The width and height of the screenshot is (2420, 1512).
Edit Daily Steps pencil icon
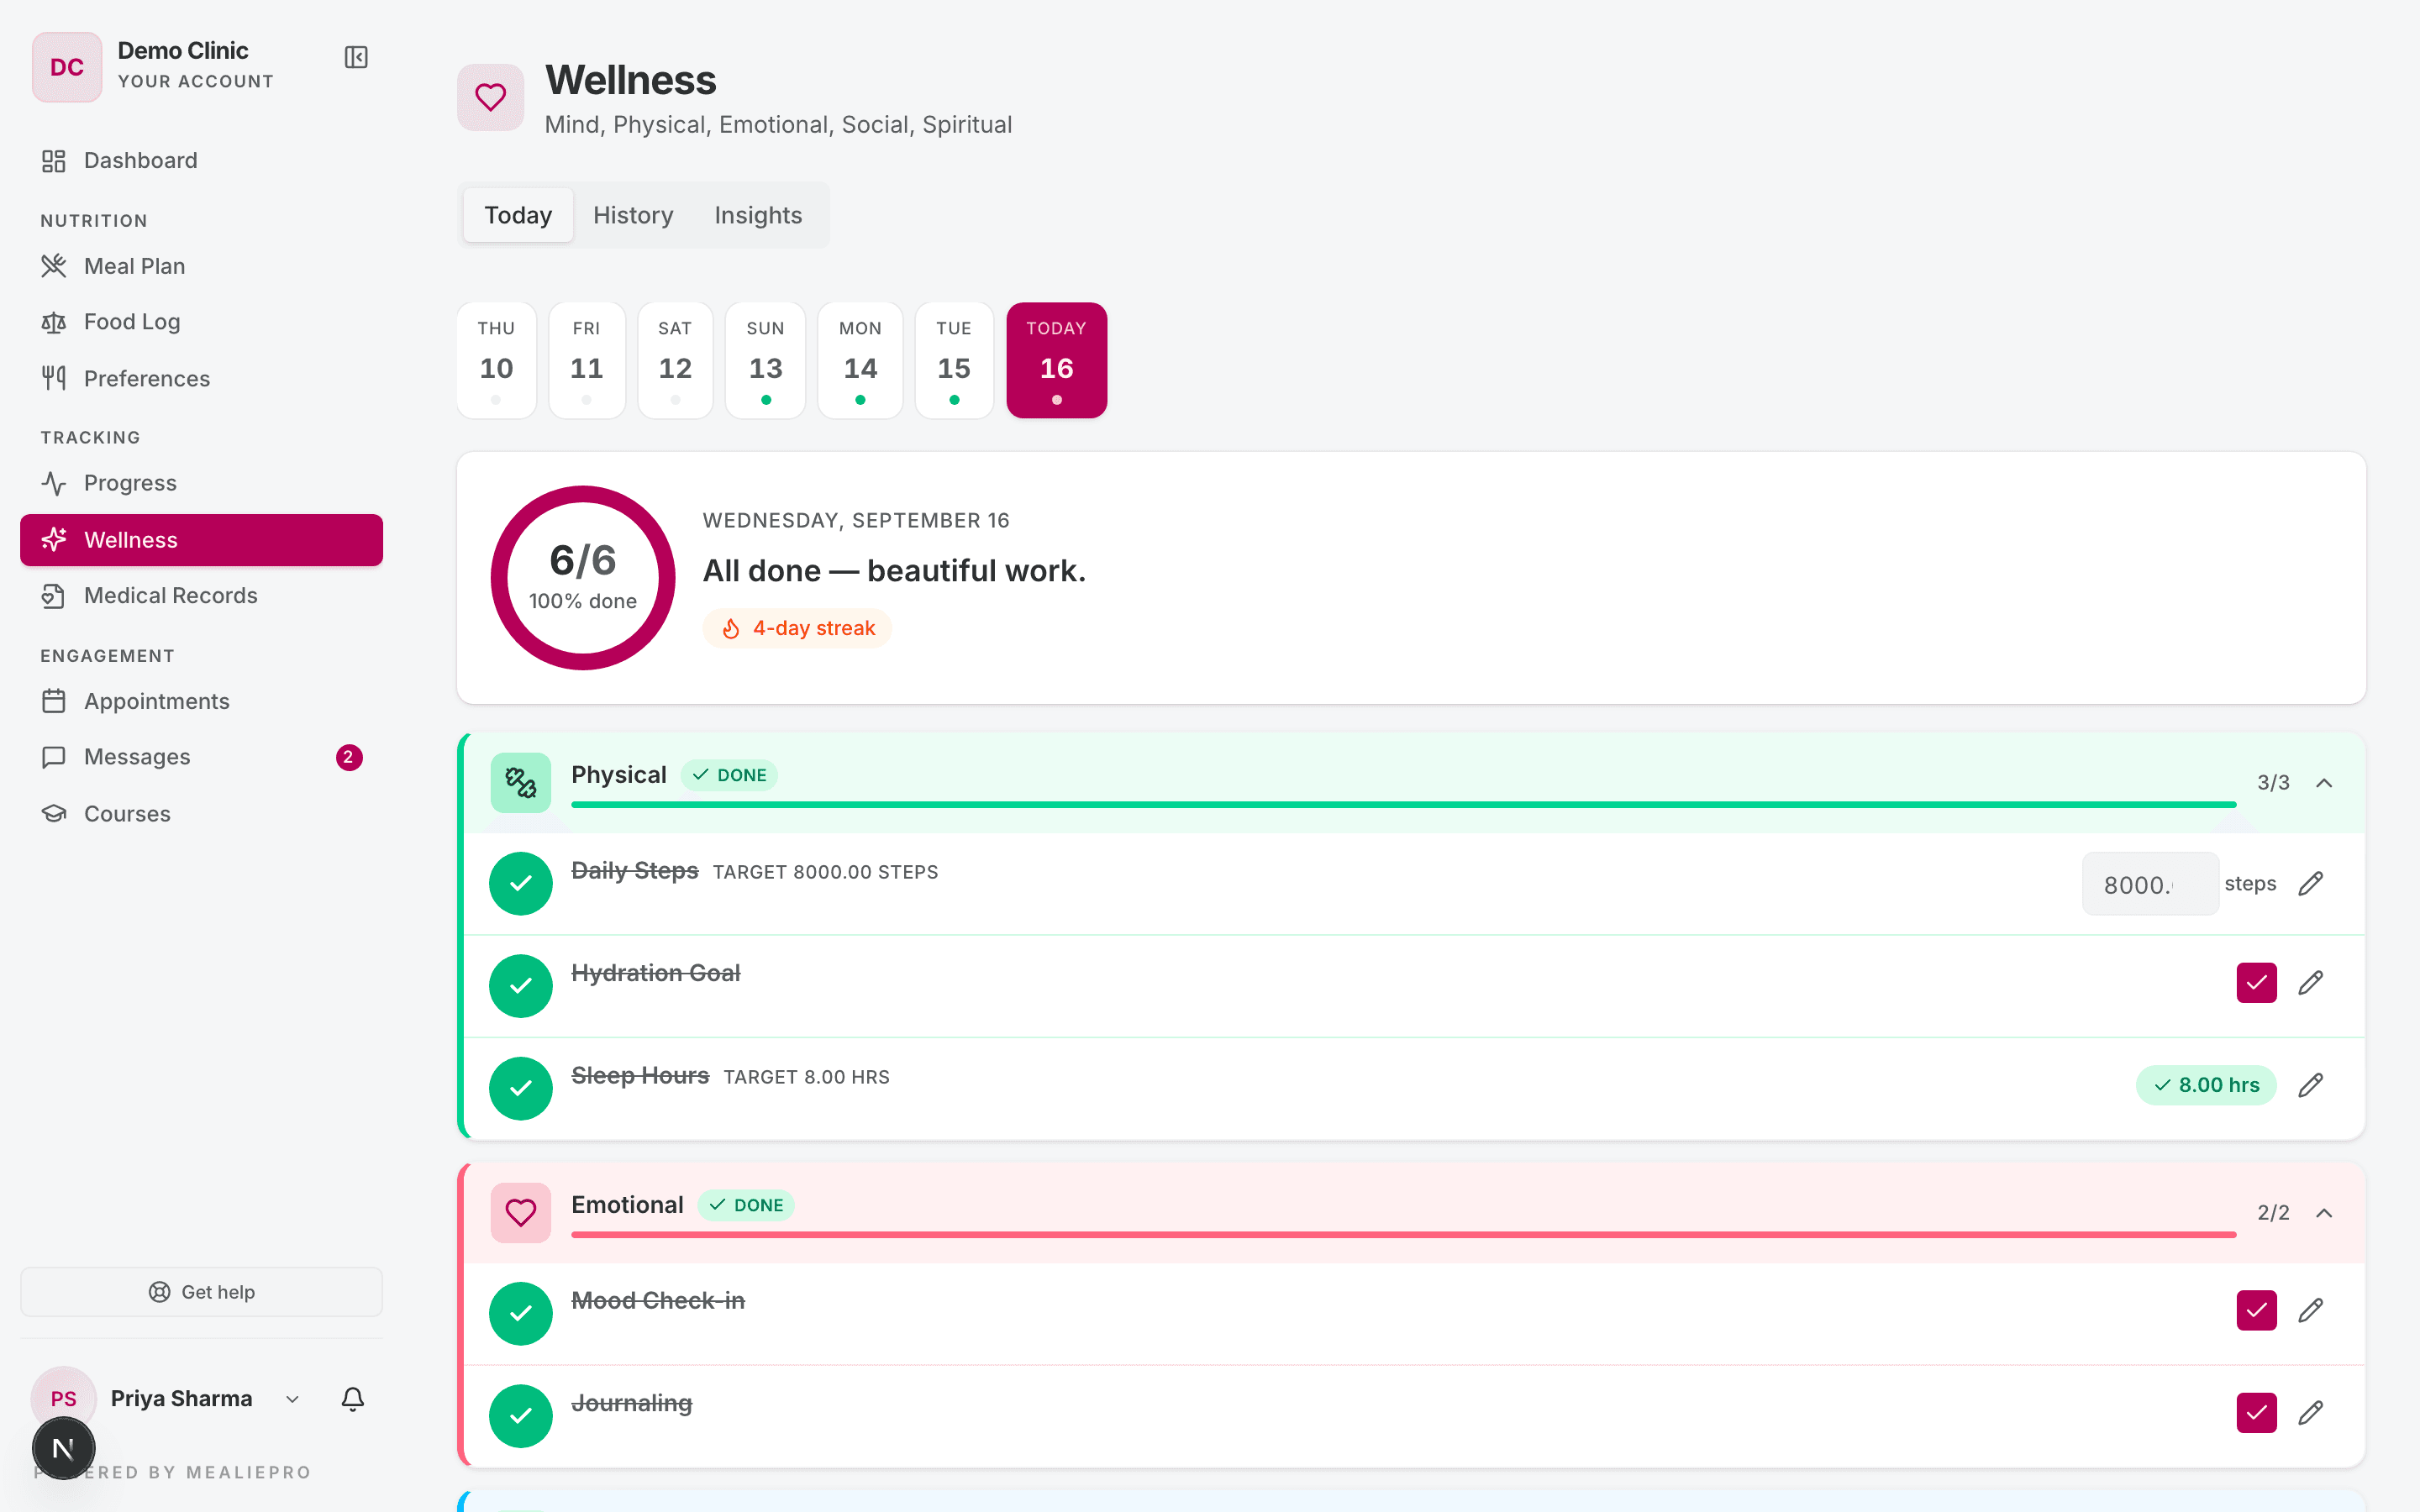pos(2310,884)
